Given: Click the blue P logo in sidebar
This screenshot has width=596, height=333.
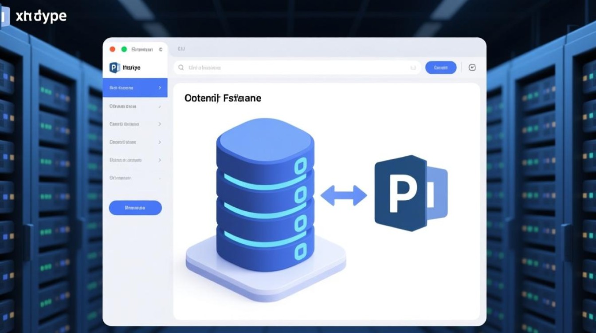Looking at the screenshot, I should pyautogui.click(x=114, y=67).
